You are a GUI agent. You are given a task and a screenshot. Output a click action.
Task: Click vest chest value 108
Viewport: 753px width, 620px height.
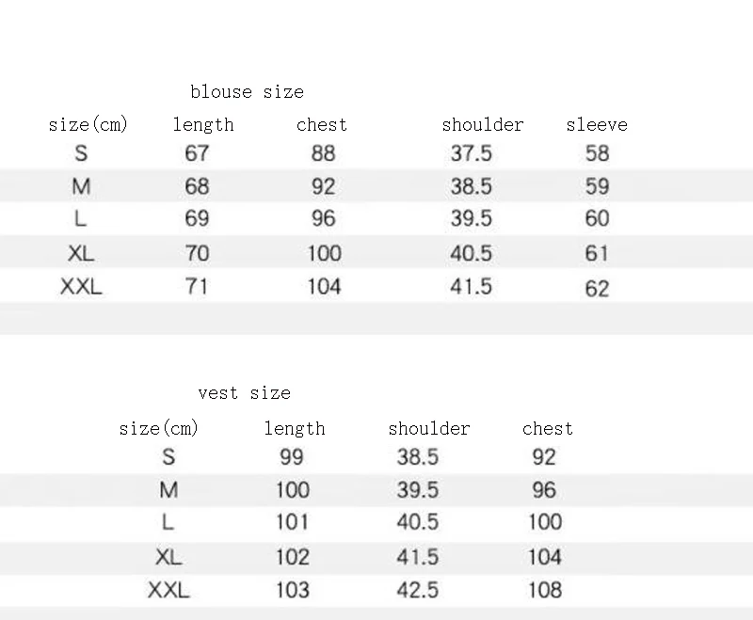[x=544, y=590]
